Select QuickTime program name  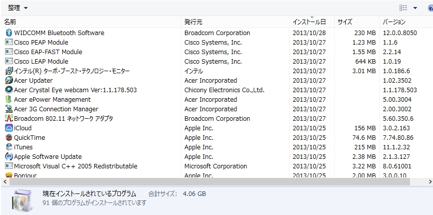30,137
